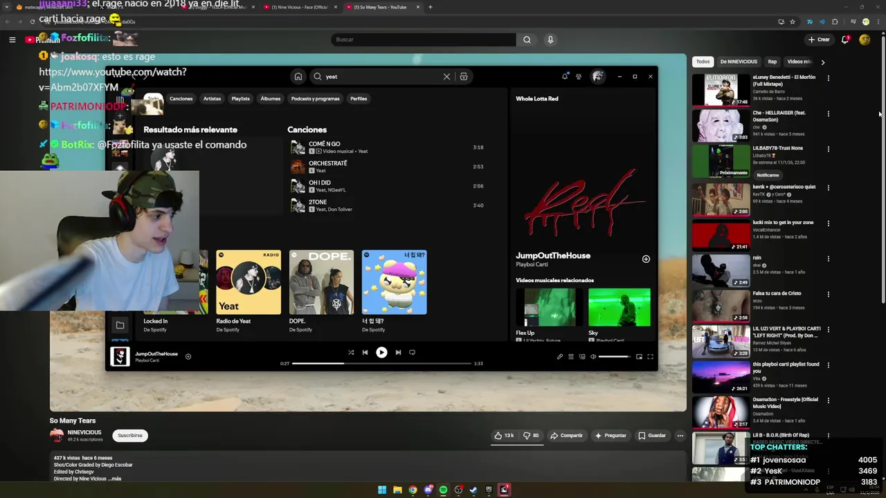Toggle repeat in Spotify player

(412, 353)
